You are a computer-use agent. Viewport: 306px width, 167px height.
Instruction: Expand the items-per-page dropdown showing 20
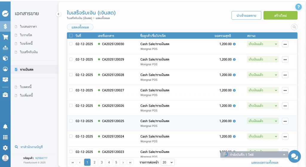(x=168, y=162)
